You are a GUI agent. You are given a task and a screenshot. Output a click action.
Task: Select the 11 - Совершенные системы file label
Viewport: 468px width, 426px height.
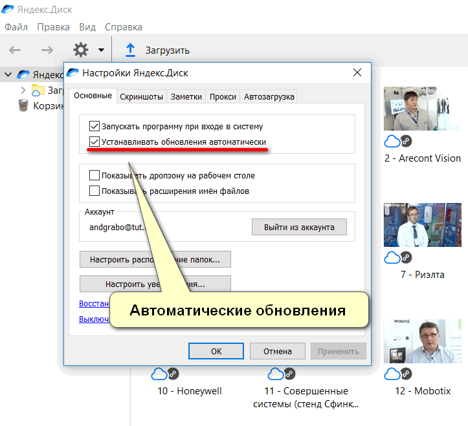(x=306, y=398)
